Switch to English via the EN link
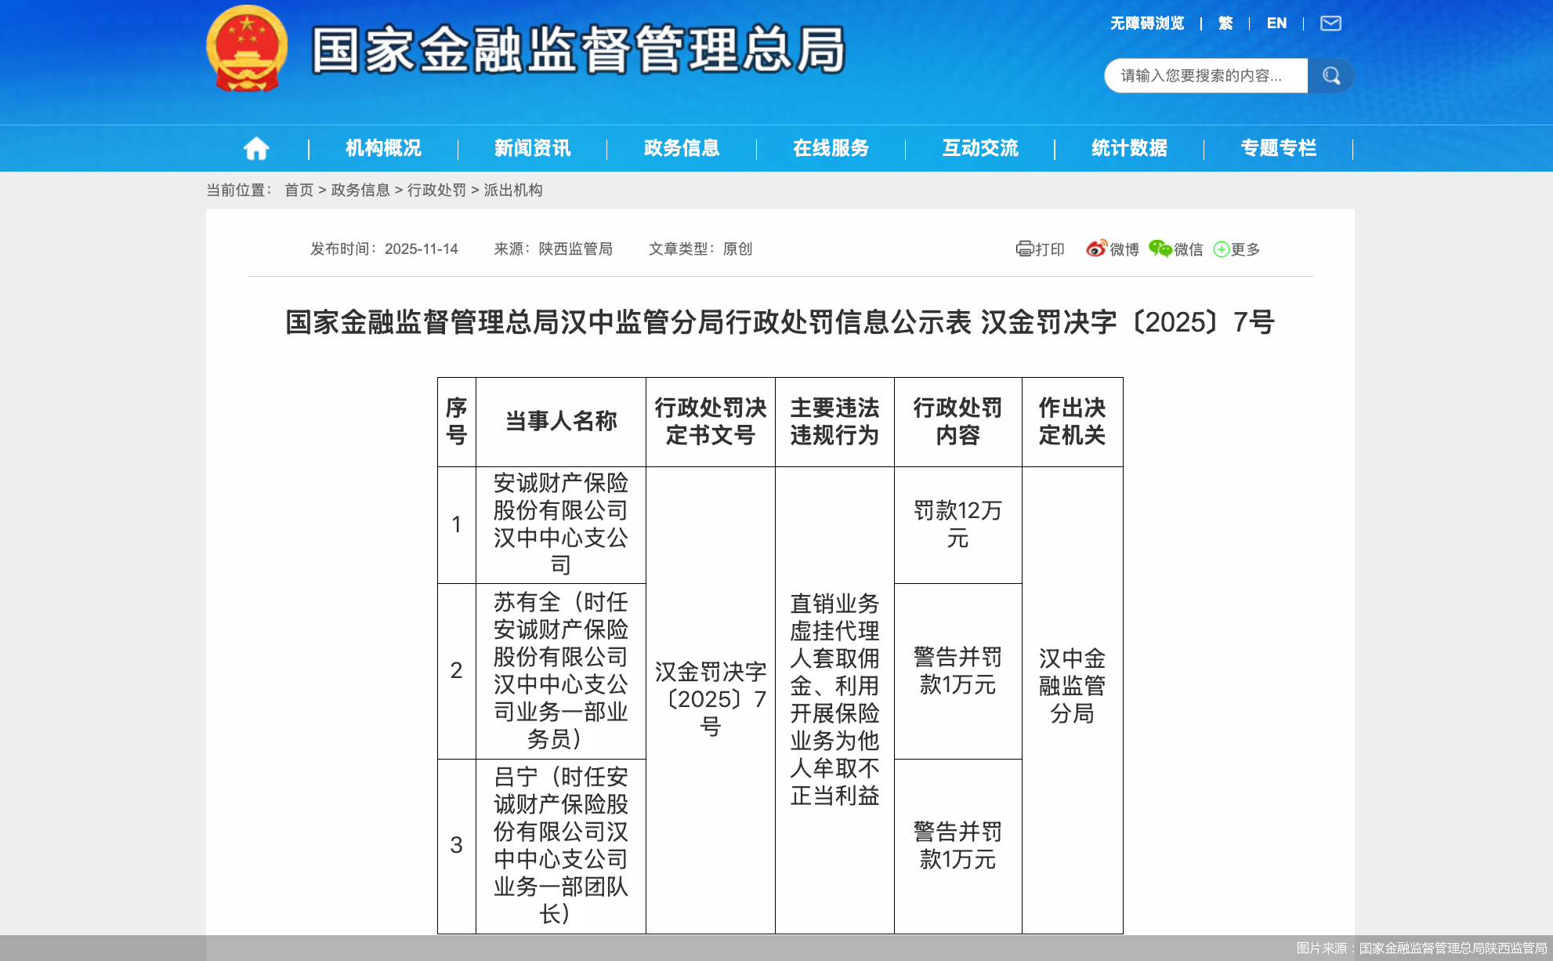This screenshot has width=1553, height=961. coord(1276,24)
